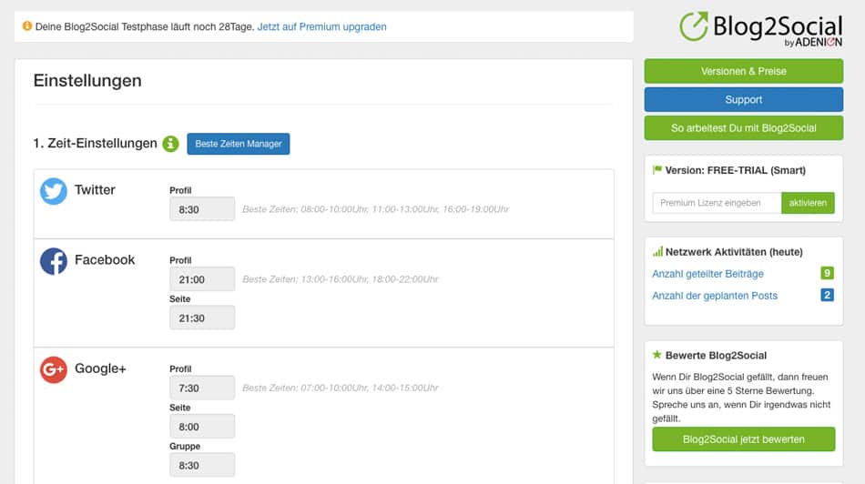865x484 pixels.
Task: Click Version: FREE-TRIAL (Smart) text
Action: coord(736,170)
